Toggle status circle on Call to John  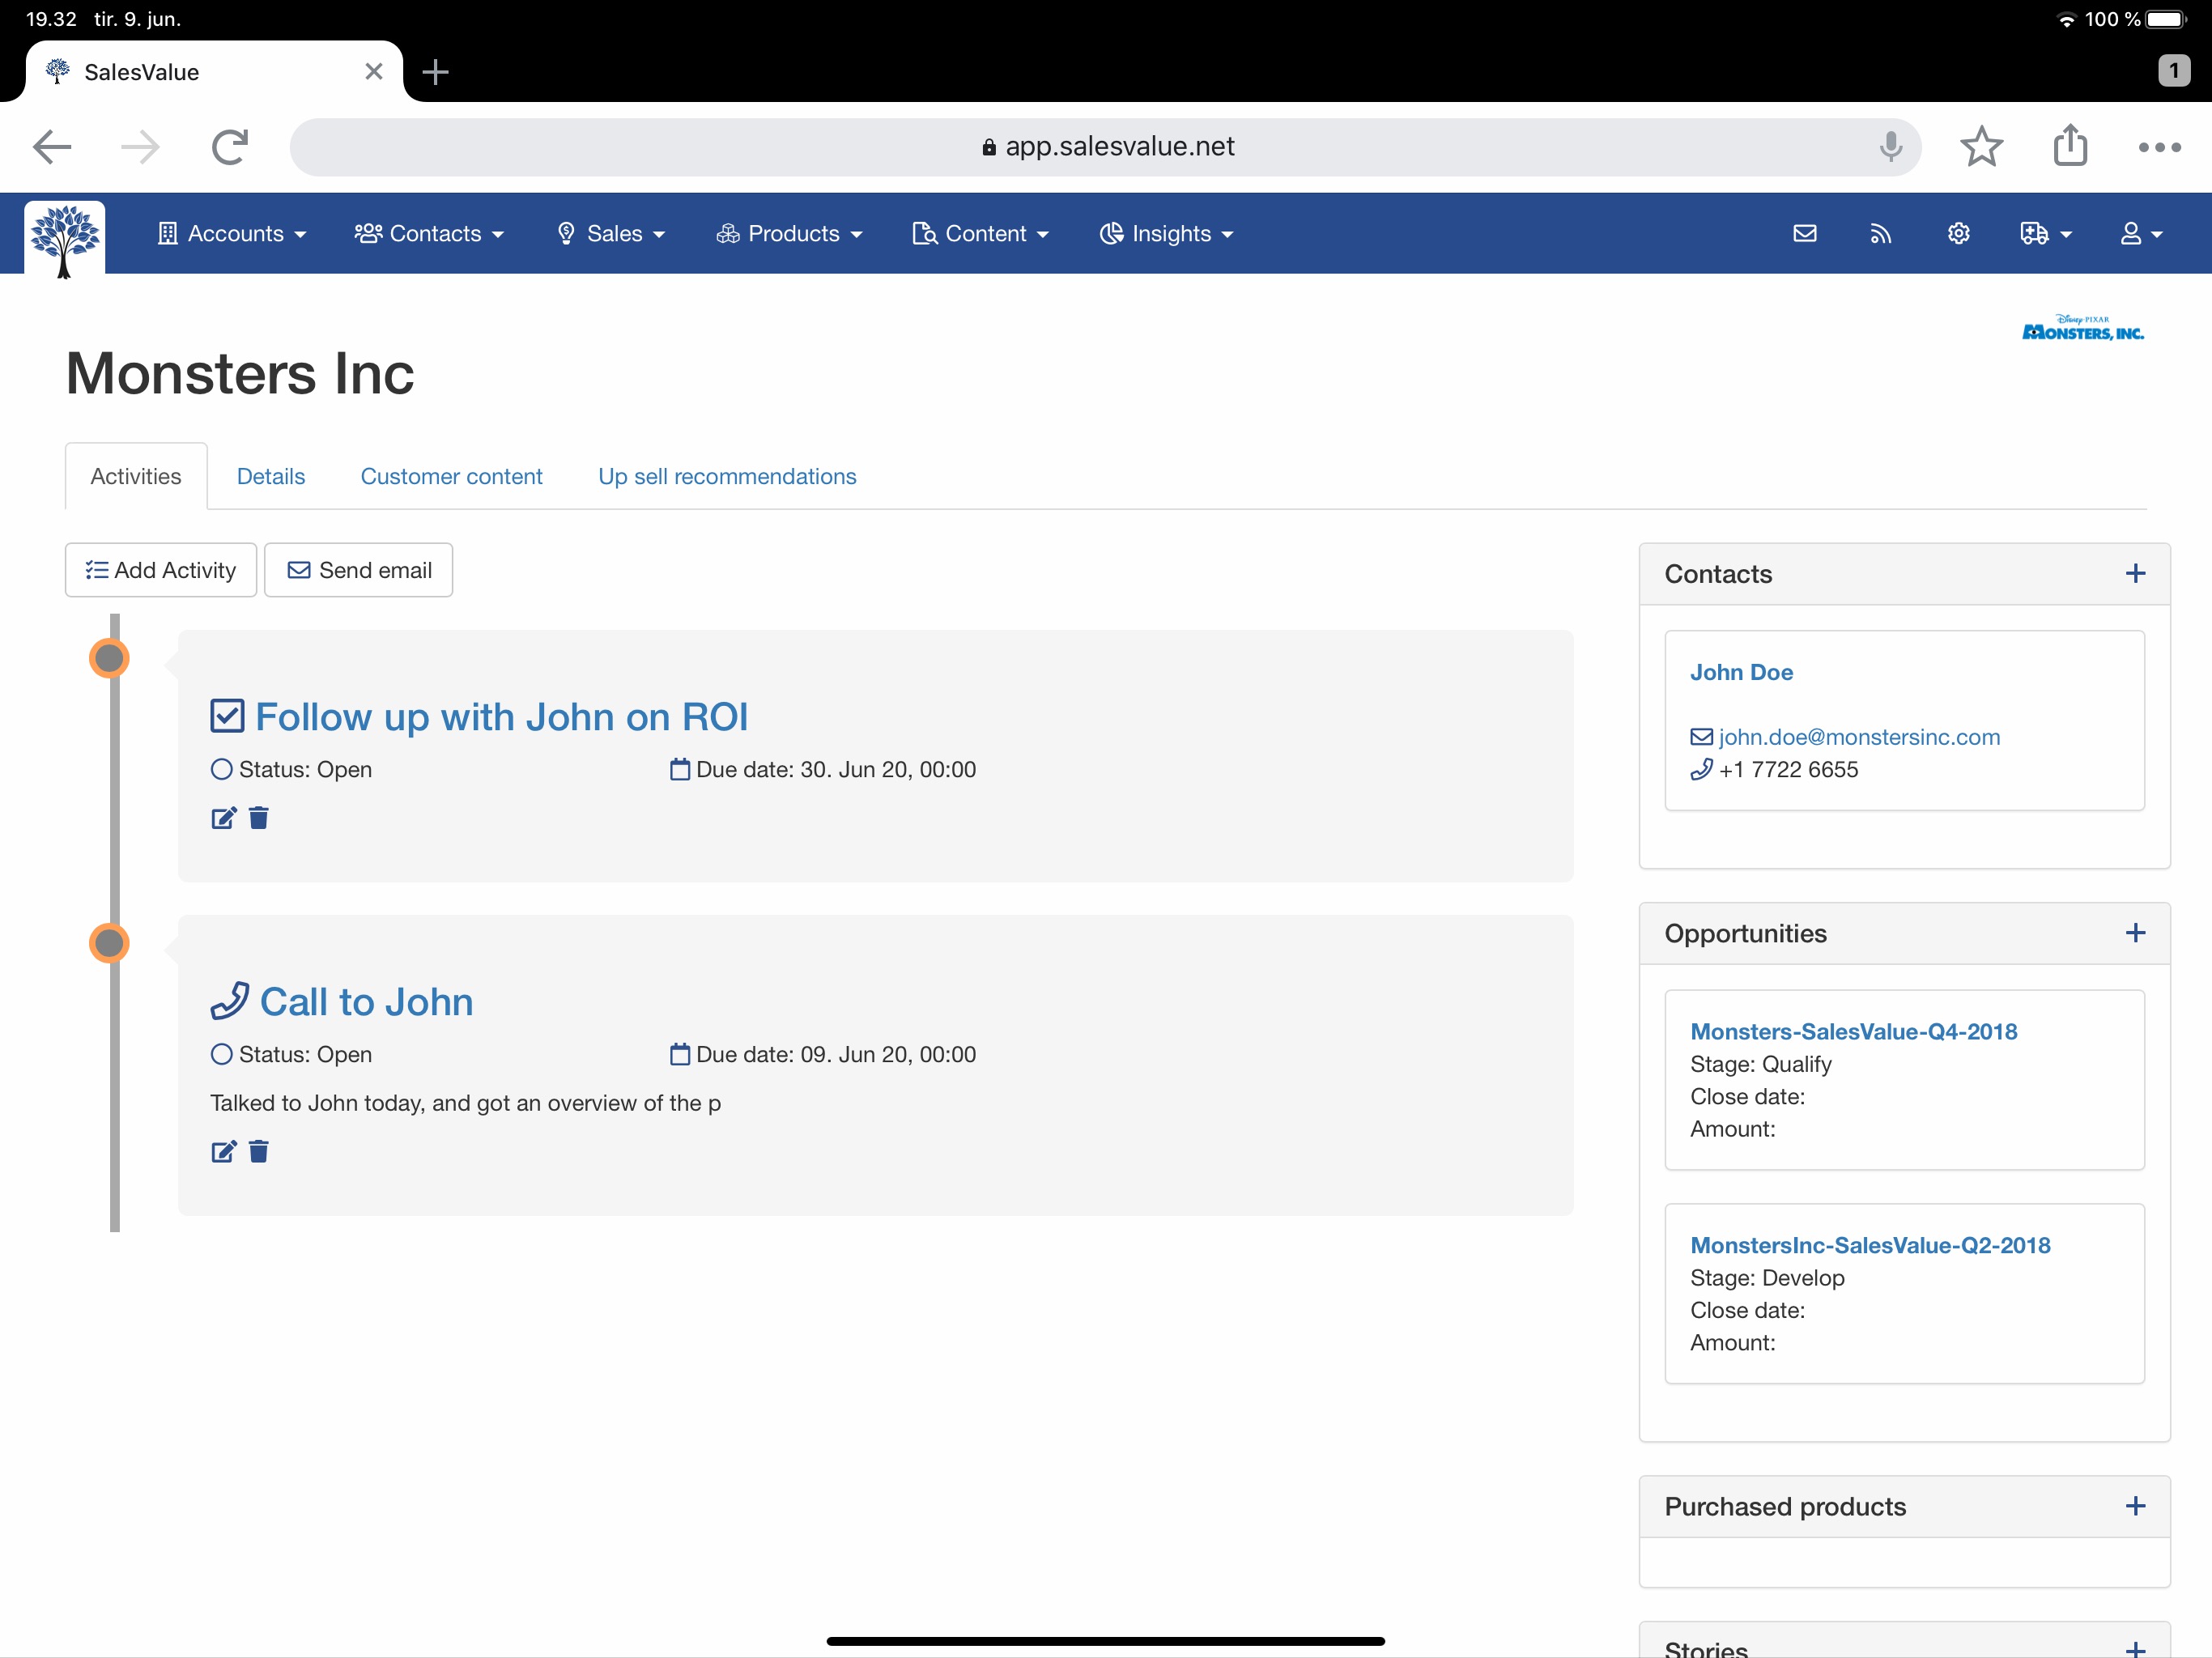pos(221,1054)
